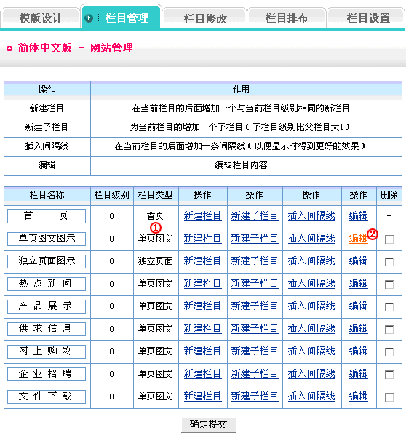Edit the 企业招聘 column via 编辑
406x443 pixels.
[x=358, y=374]
